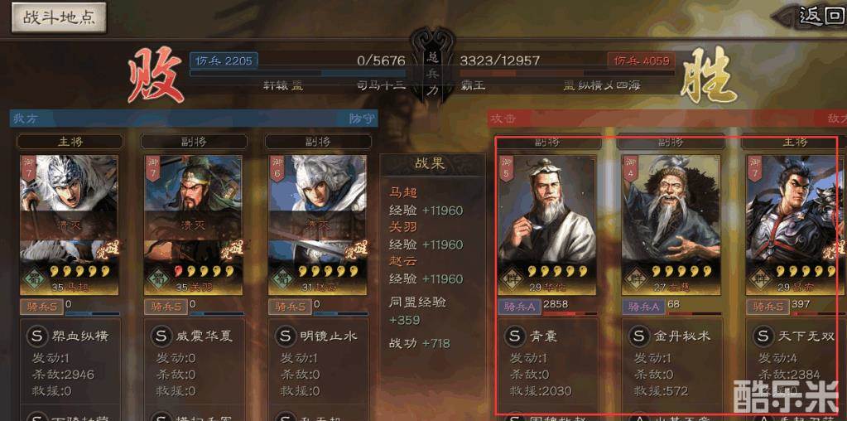The image size is (847, 421).
Task: Open the 战斗地点 battle location button
Action: point(59,17)
